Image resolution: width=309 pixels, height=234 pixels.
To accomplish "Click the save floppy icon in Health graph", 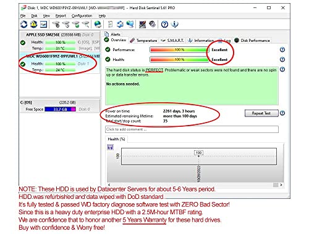I will point(110,147).
